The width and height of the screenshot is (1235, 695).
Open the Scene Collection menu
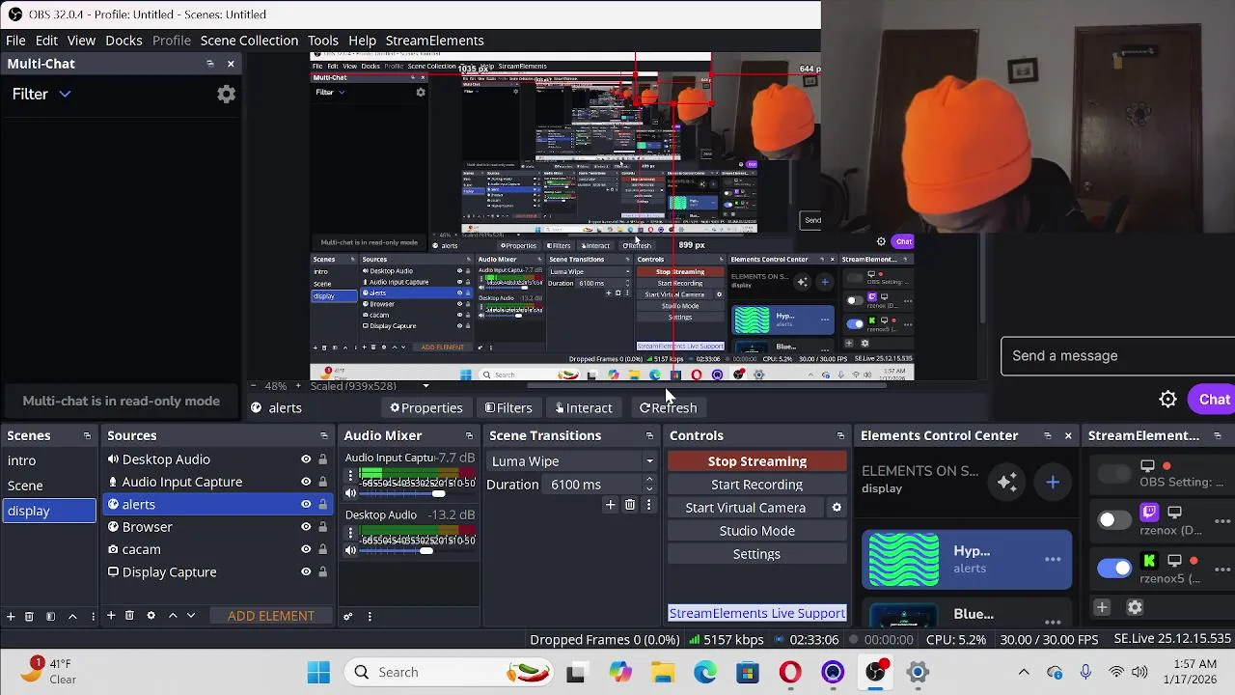pos(249,41)
